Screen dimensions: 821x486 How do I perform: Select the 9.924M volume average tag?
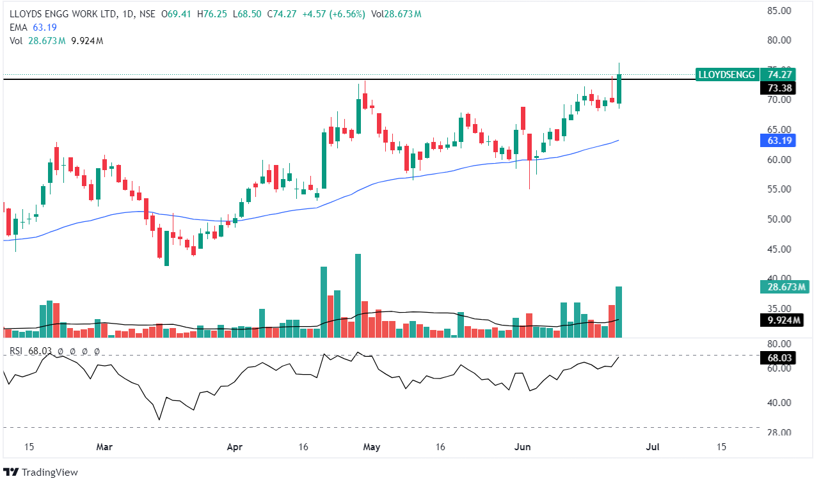781,320
